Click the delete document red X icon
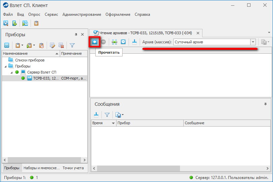273x182 pixels. pos(61,45)
